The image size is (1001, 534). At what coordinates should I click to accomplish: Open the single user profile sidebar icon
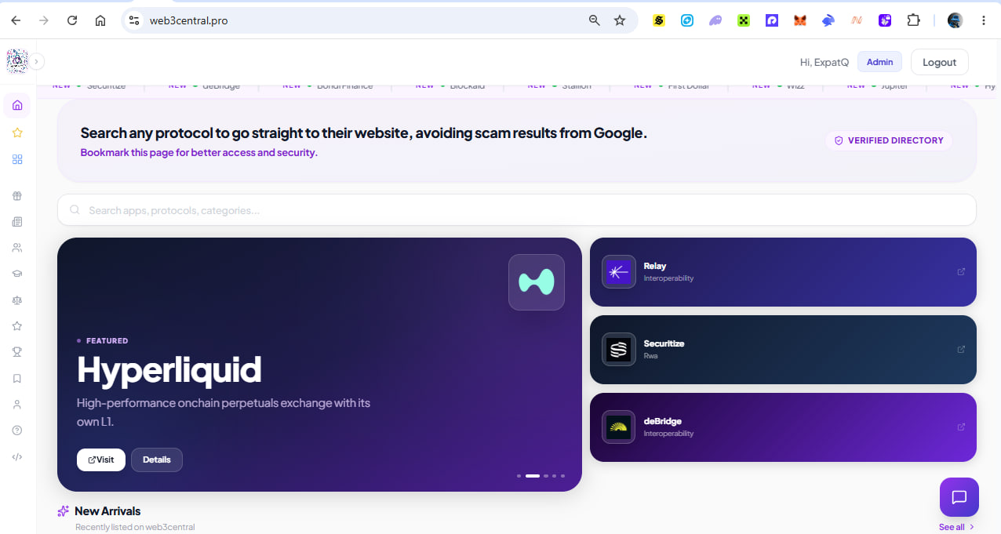click(17, 405)
